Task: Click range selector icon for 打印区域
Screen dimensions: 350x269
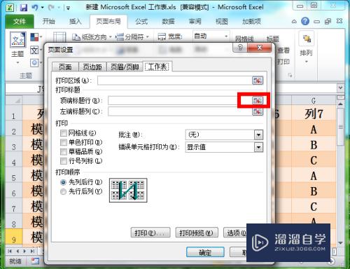Action: pyautogui.click(x=258, y=81)
